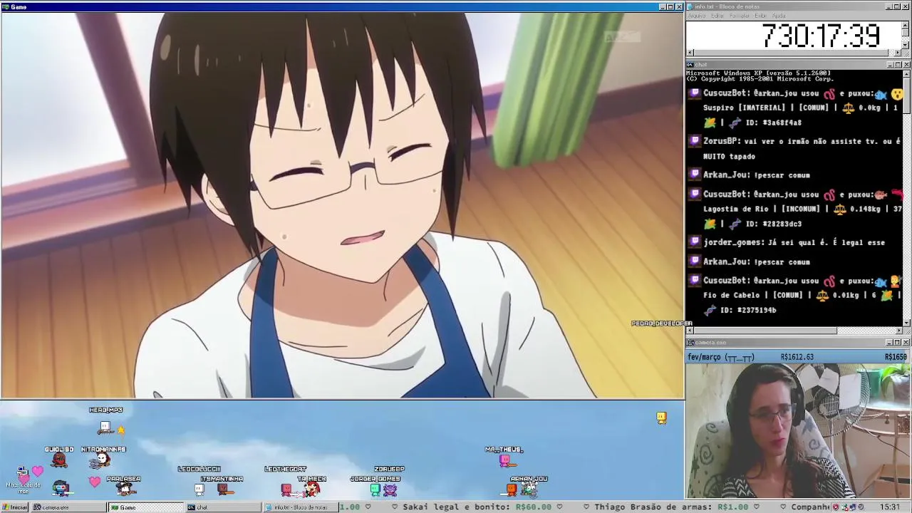Open the Ajuda menu in Bloco de notas
Image resolution: width=912 pixels, height=513 pixels.
tap(779, 16)
